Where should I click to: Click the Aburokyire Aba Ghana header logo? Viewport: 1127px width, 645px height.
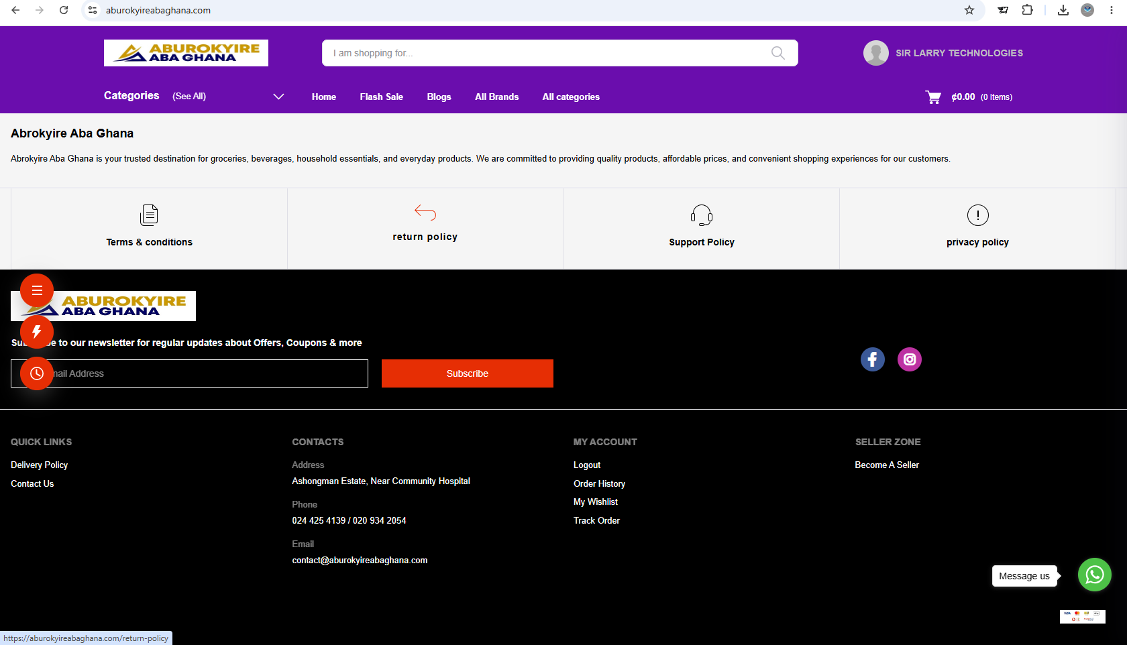[186, 53]
